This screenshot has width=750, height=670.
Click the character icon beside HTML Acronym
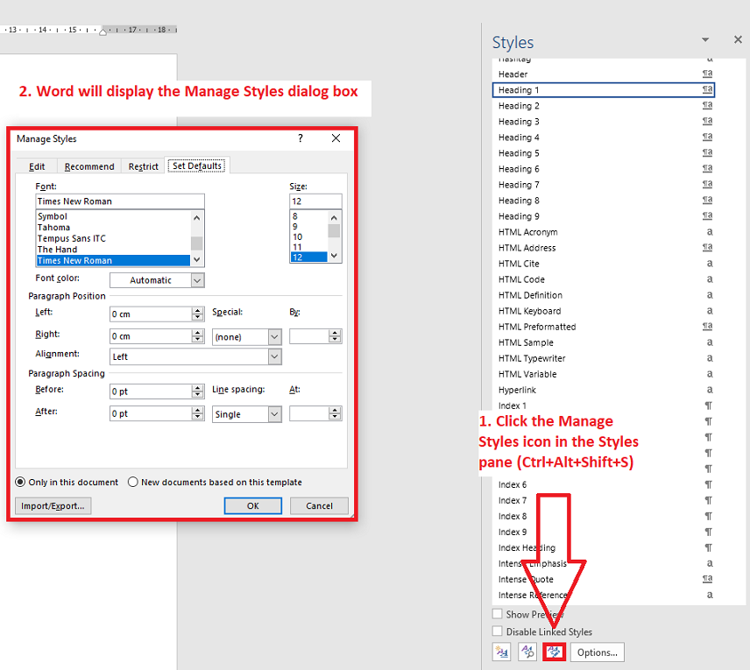tap(710, 231)
